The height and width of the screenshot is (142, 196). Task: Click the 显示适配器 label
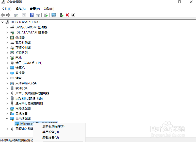coord(23,118)
